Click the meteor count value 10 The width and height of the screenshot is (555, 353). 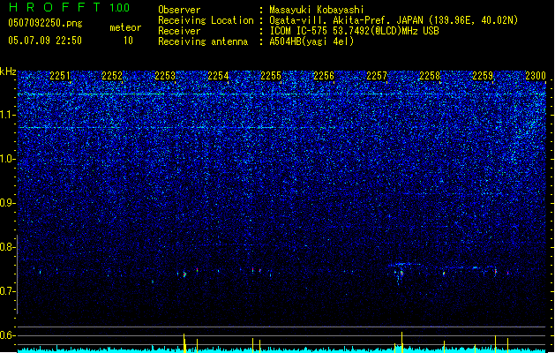[128, 41]
